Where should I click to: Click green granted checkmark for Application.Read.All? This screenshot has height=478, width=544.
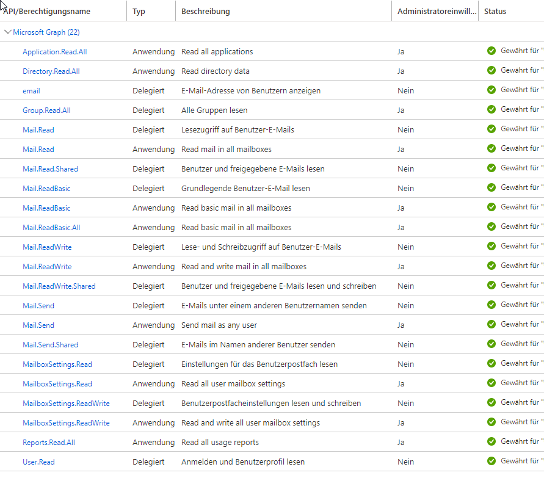(491, 51)
